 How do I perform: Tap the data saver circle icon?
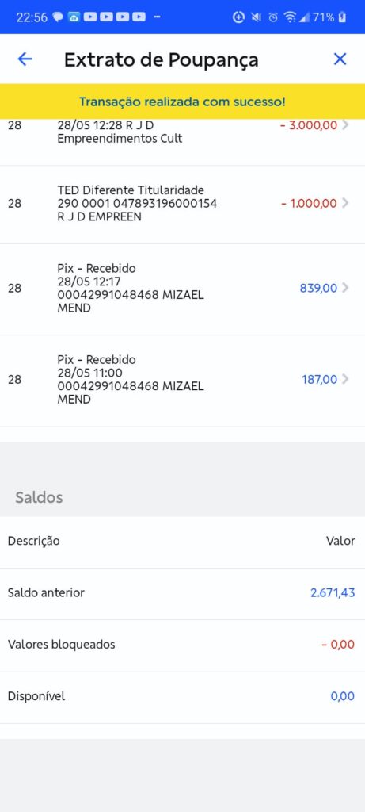238,17
